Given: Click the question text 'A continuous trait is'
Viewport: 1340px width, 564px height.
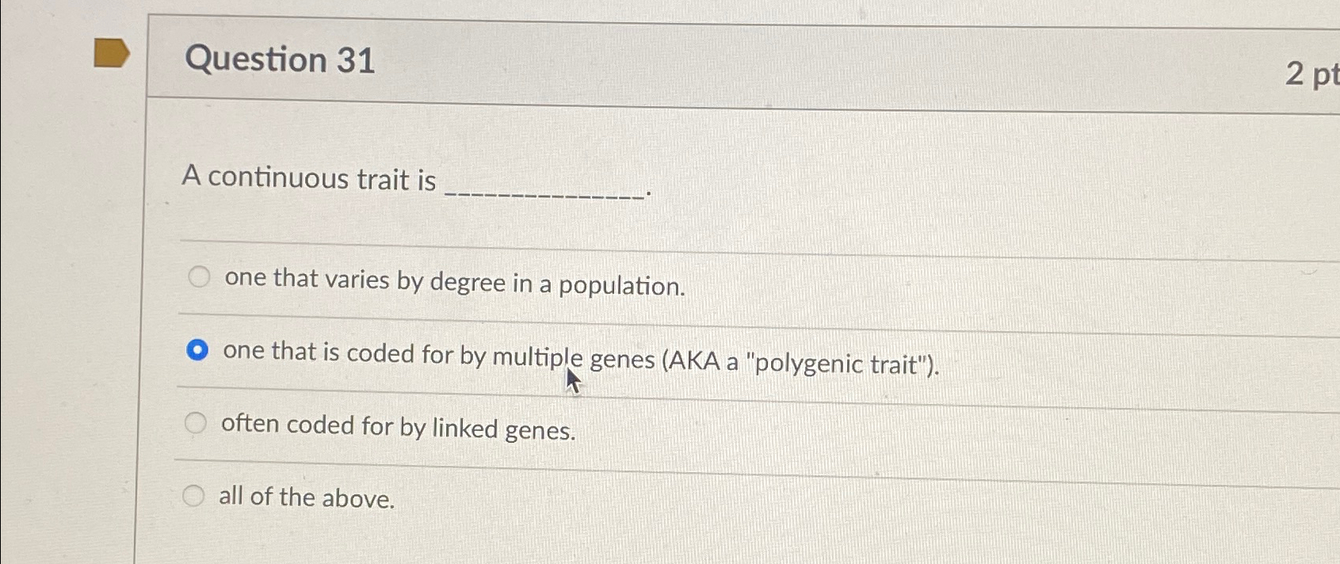Looking at the screenshot, I should (307, 180).
